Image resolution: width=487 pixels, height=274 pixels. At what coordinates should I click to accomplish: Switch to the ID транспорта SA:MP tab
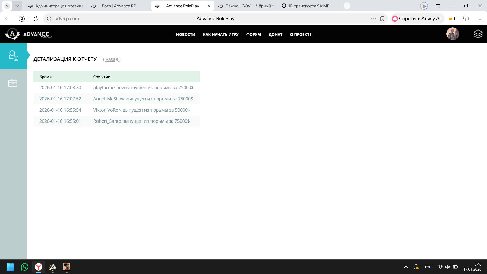[309, 6]
